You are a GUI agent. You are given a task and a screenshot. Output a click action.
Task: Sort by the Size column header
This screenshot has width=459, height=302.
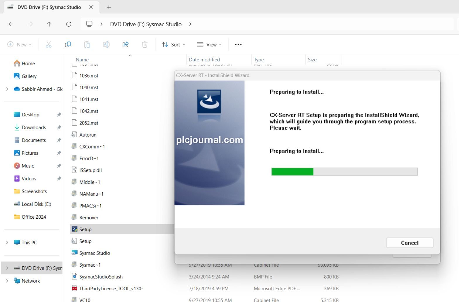coord(312,60)
